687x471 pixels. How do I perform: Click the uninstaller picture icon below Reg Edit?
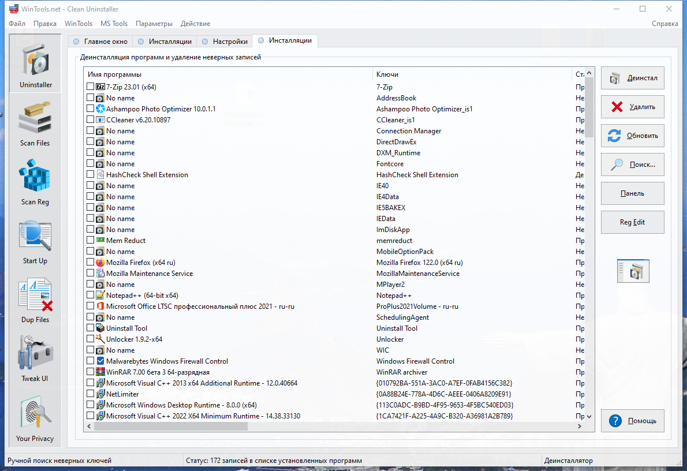click(633, 271)
